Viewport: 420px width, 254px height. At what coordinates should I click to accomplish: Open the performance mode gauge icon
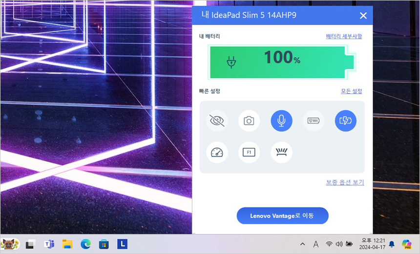pyautogui.click(x=217, y=152)
